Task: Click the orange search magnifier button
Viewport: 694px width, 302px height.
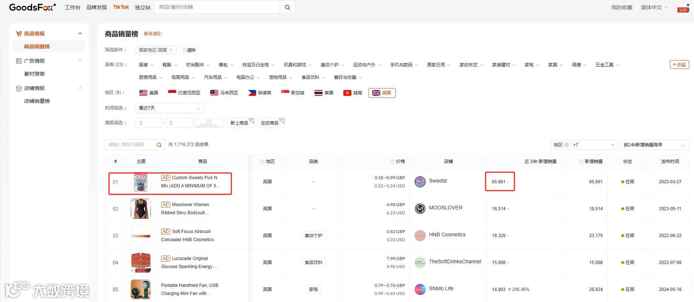Action: pyautogui.click(x=288, y=7)
